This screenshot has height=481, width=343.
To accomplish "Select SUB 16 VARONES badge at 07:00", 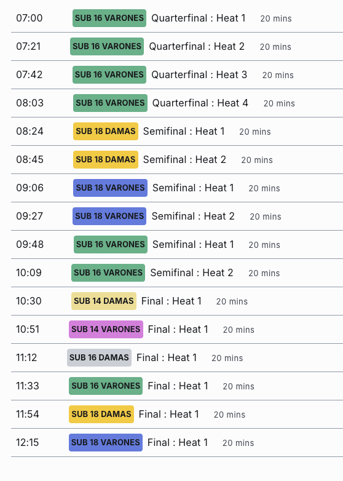I will pos(109,18).
